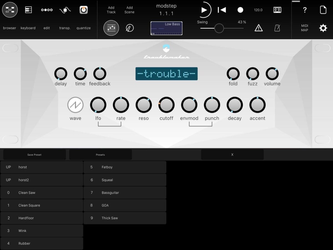
Task: Click the warning triangle panic icon
Action: tap(259, 28)
